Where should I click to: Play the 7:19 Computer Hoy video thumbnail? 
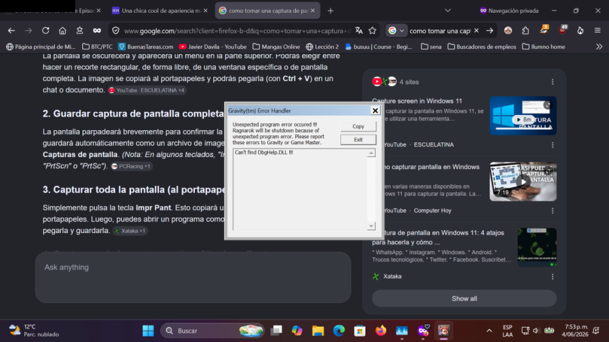(523, 181)
